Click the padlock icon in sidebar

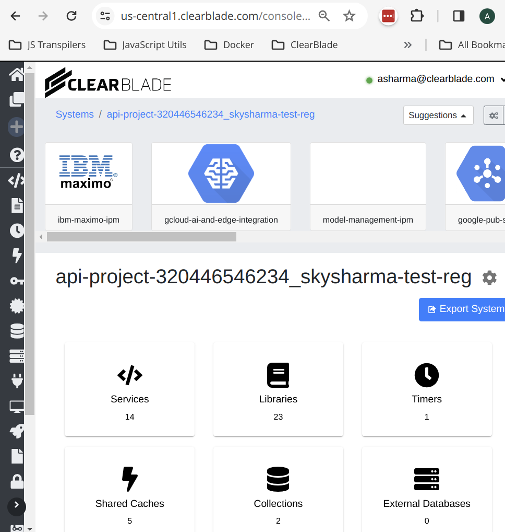tap(16, 481)
